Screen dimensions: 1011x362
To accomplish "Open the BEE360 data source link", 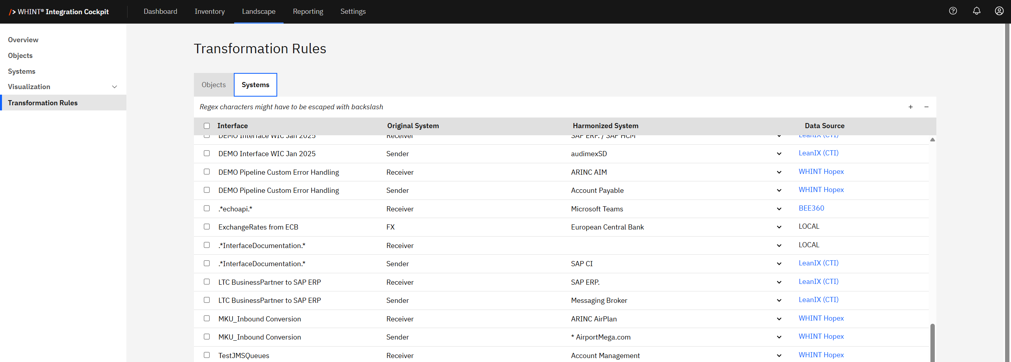I will [811, 208].
